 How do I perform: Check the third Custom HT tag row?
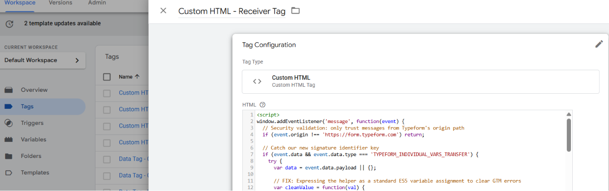[x=107, y=126]
